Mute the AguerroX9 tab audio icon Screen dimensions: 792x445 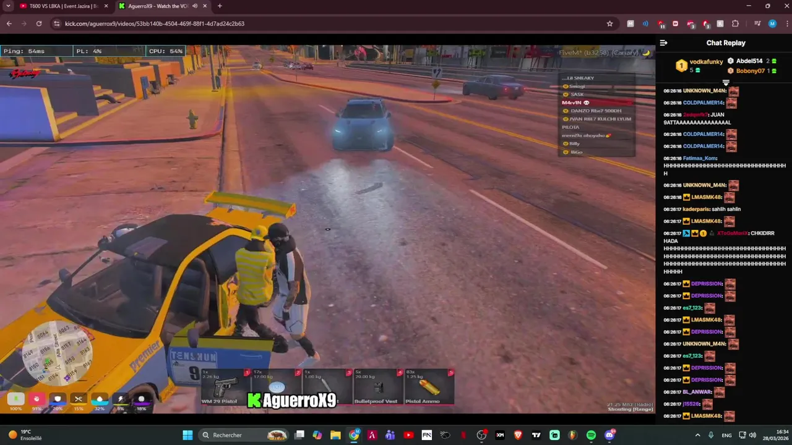195,6
